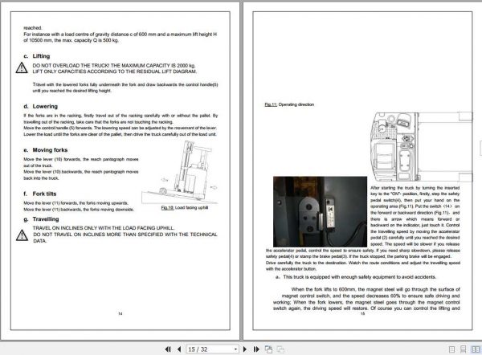Click the 'g. Travelling' heading
This screenshot has width=482, height=355.
(x=41, y=219)
